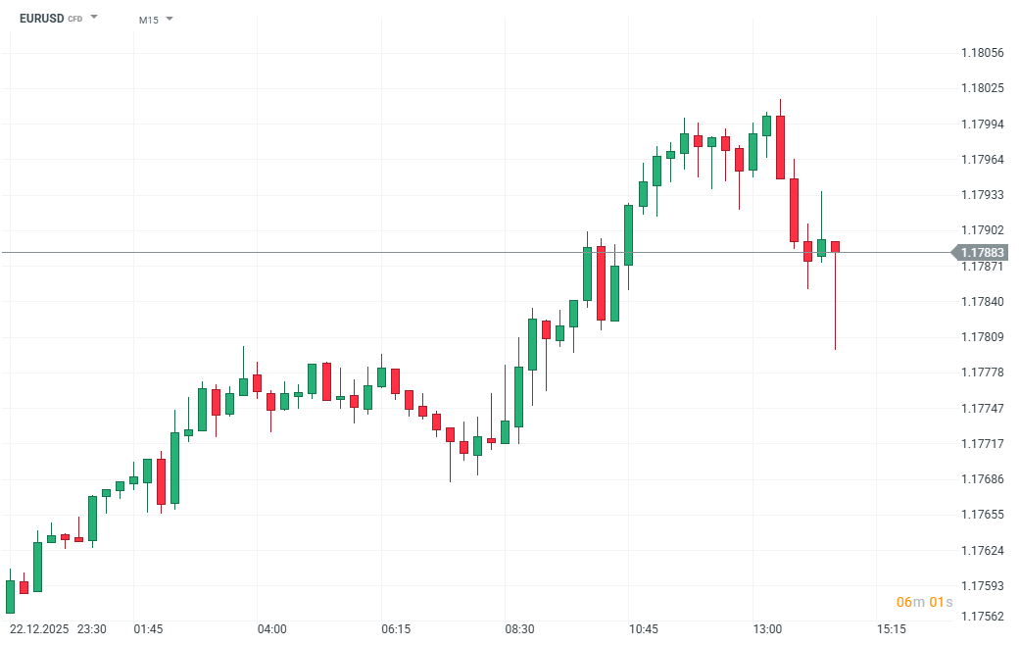The height and width of the screenshot is (646, 1020).
Task: Click the 04:00 time axis label
Action: pyautogui.click(x=271, y=628)
